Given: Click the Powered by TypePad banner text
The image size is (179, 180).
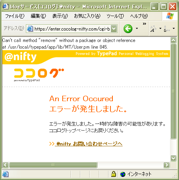Looking at the screenshot, I should (122, 54).
